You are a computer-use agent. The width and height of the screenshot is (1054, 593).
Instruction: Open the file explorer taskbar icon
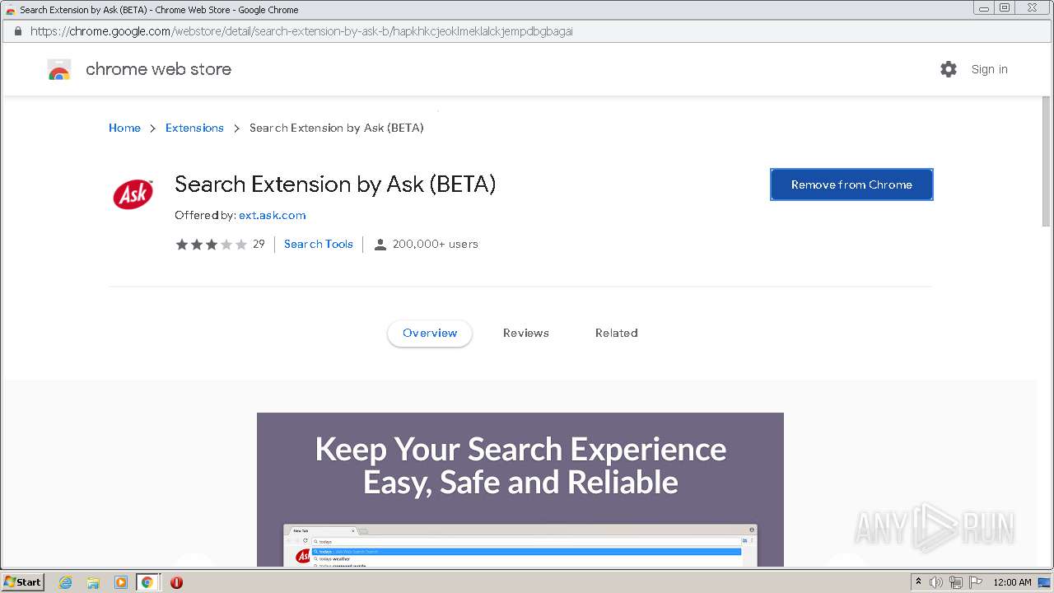93,582
